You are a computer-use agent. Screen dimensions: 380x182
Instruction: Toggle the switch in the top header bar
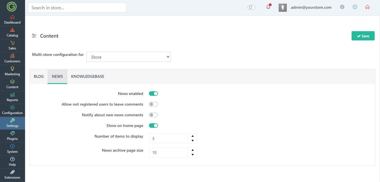click(251, 7)
